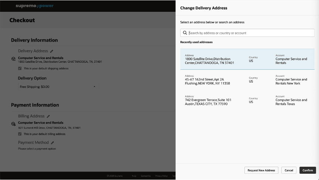This screenshot has width=319, height=180.
Task: Select the 742 Evergreen Terrace address row
Action: click(x=247, y=100)
